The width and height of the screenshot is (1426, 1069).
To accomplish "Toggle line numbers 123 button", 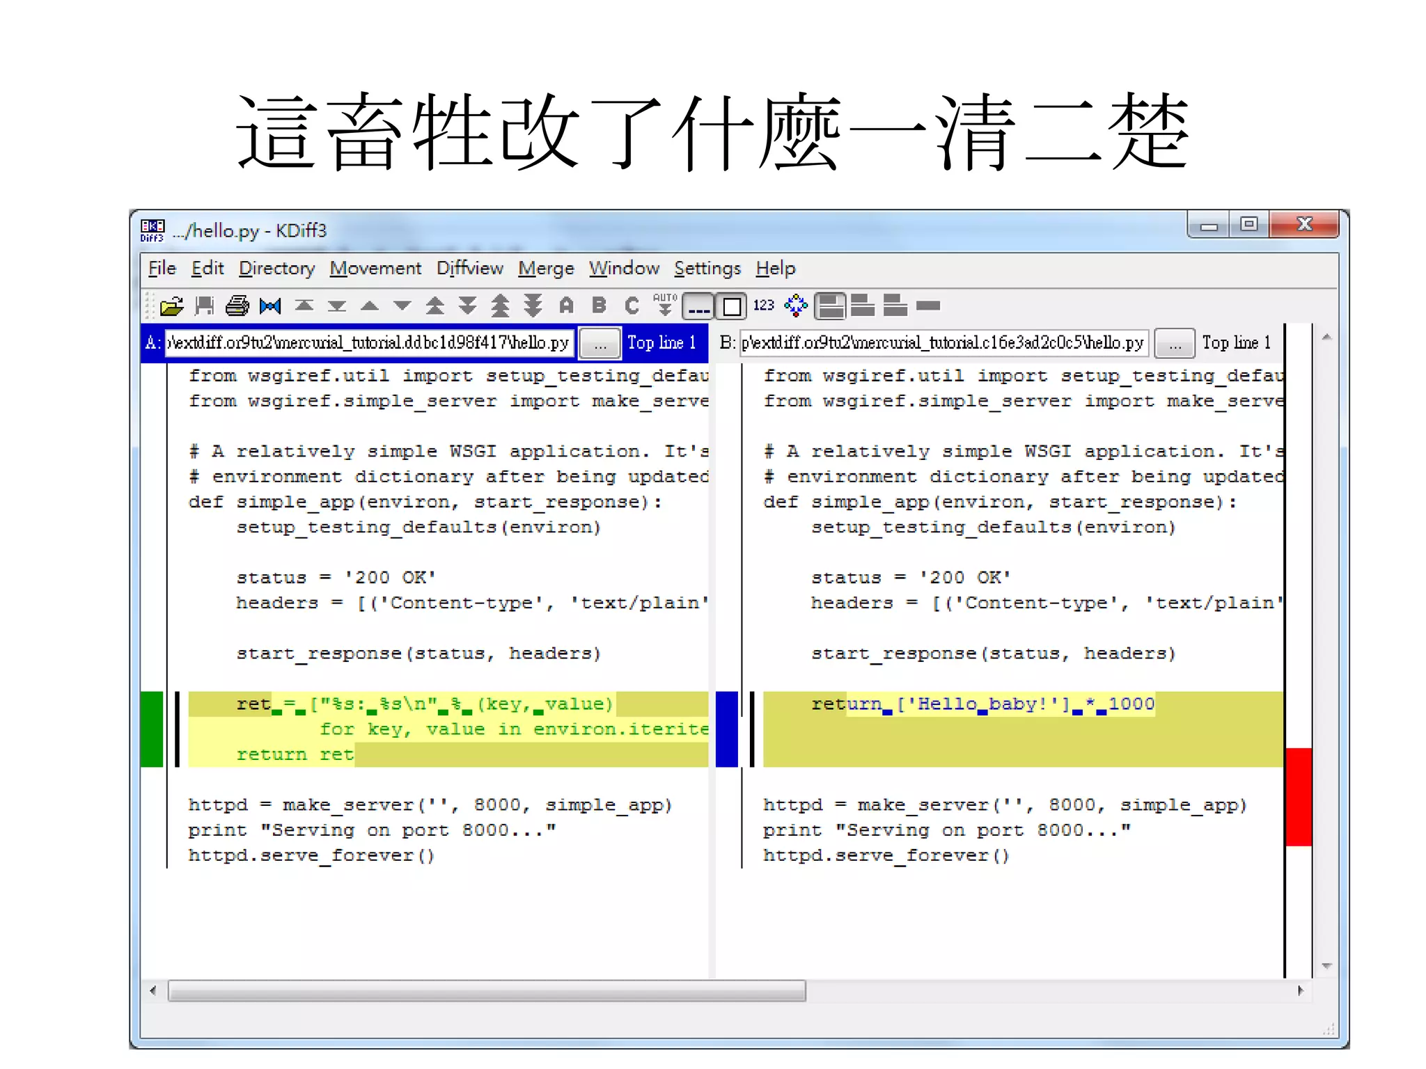I will [x=764, y=306].
